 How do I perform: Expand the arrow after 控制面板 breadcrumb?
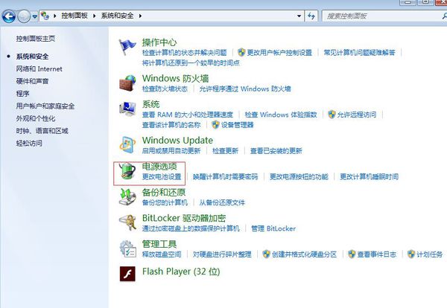[94, 16]
